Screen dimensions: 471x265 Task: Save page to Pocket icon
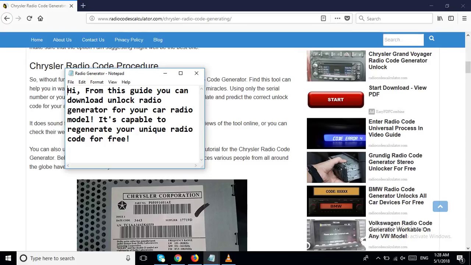click(347, 18)
